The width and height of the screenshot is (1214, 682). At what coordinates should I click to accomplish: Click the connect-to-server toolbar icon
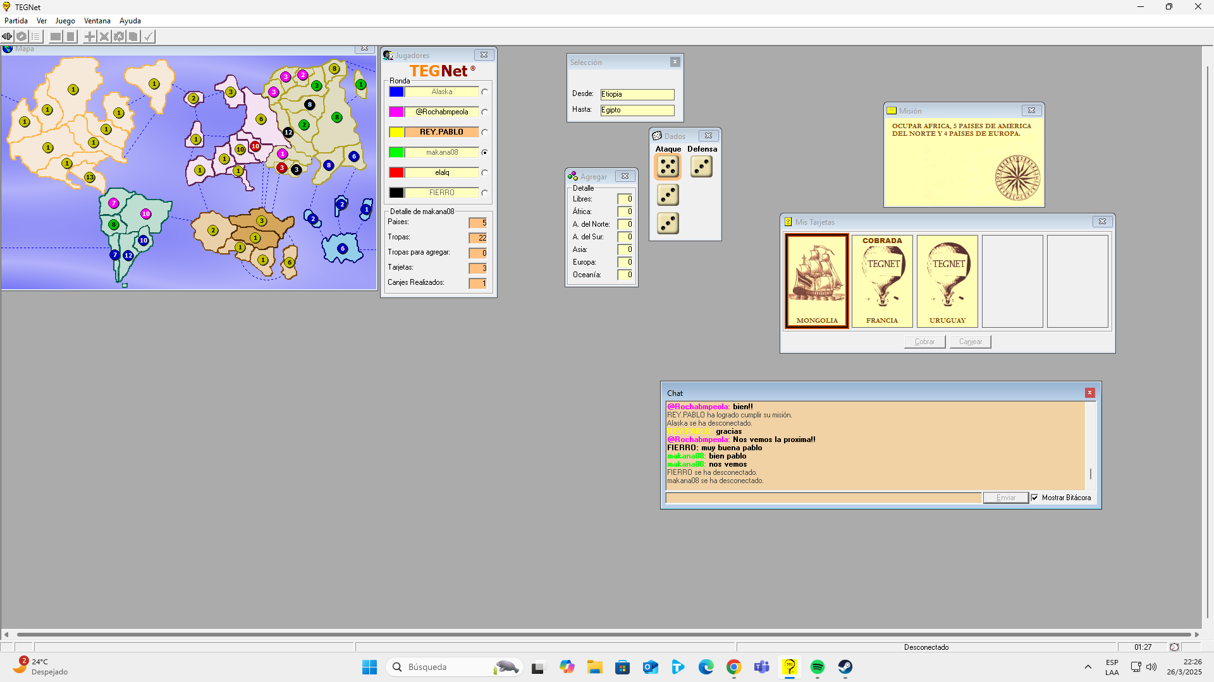[7, 37]
